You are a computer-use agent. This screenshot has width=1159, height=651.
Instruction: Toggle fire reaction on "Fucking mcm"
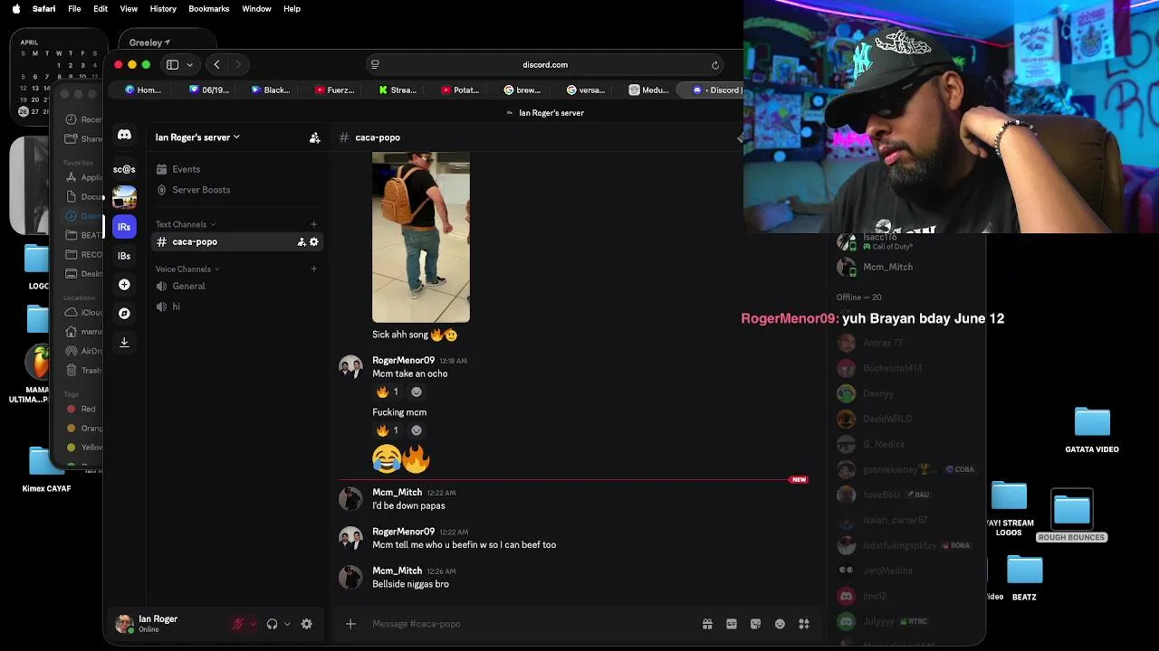click(x=388, y=430)
